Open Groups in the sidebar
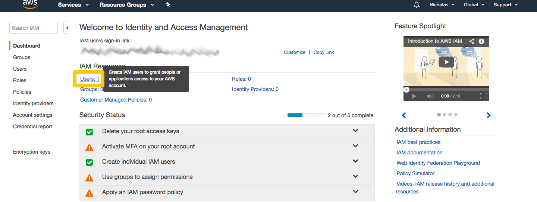Screen dimensions: 537x202 click(x=22, y=57)
